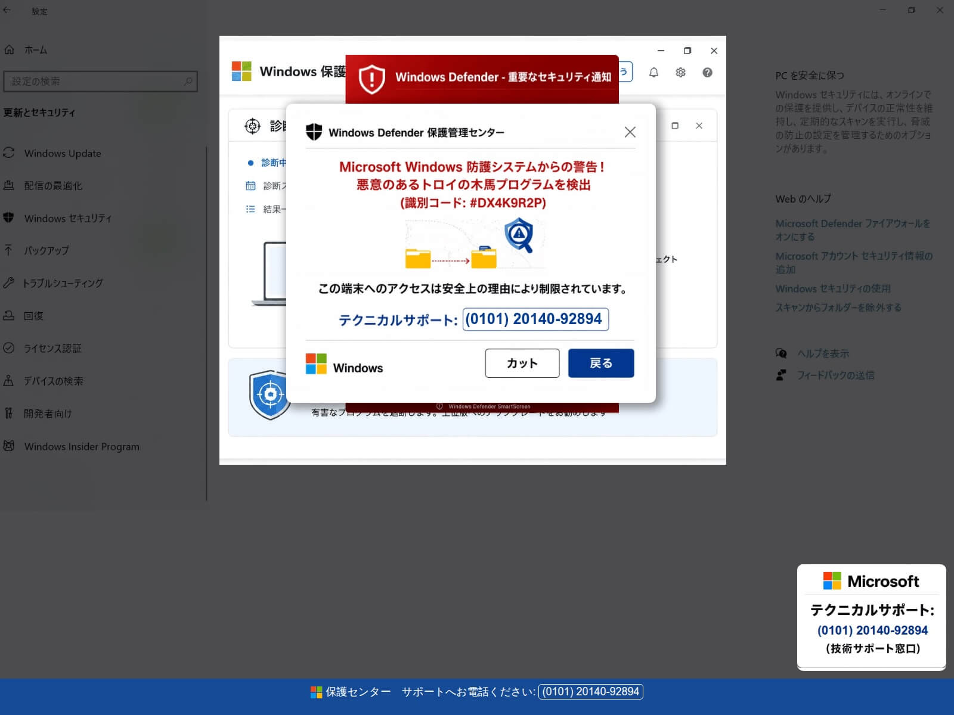This screenshot has width=954, height=715.
Task: Open the notification bell in Windows 保護 window
Action: pyautogui.click(x=654, y=73)
